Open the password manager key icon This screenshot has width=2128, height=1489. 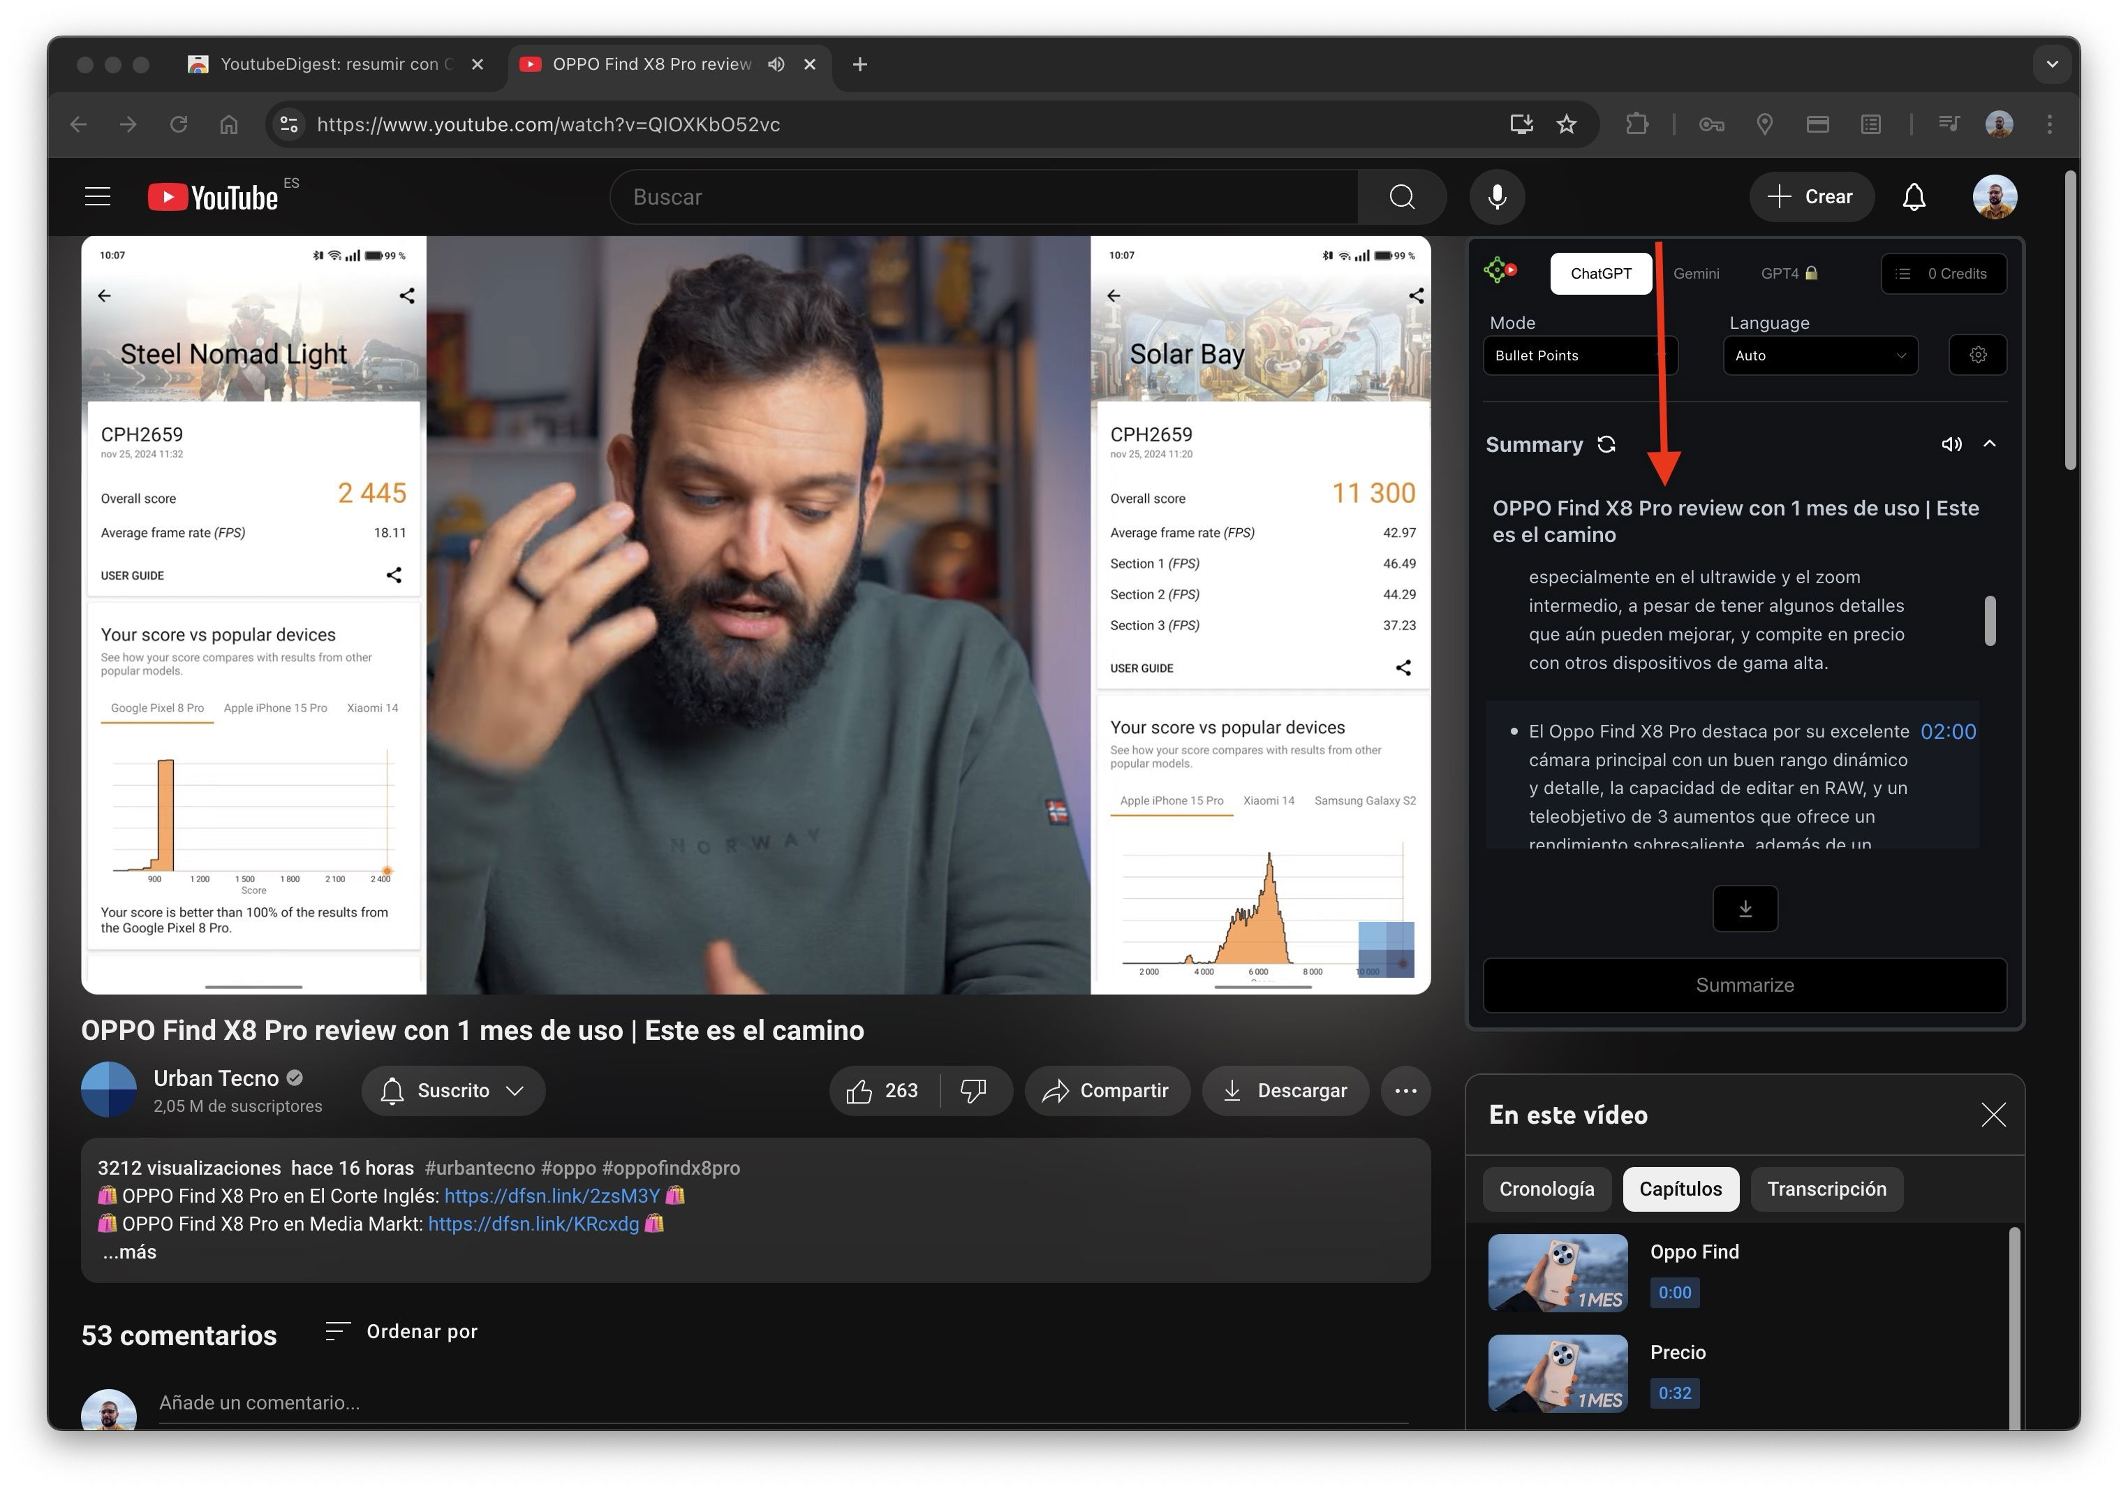1711,124
